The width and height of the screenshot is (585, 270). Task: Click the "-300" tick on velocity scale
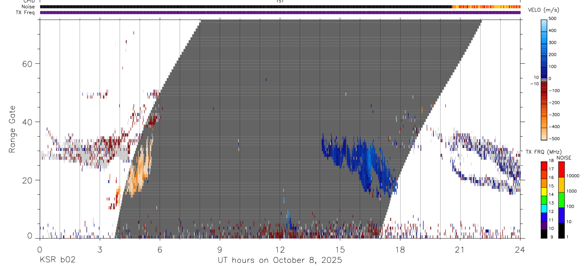tap(555, 115)
